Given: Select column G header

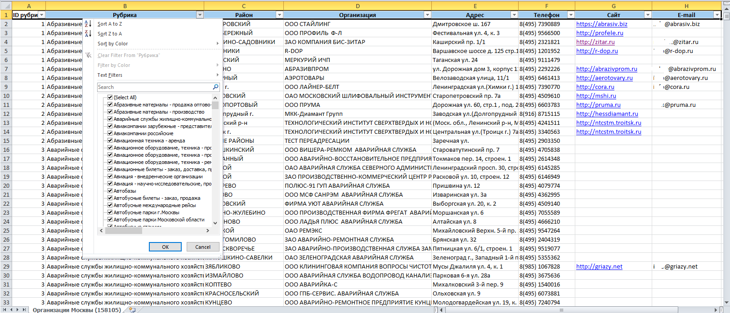Looking at the screenshot, I should 614,6.
